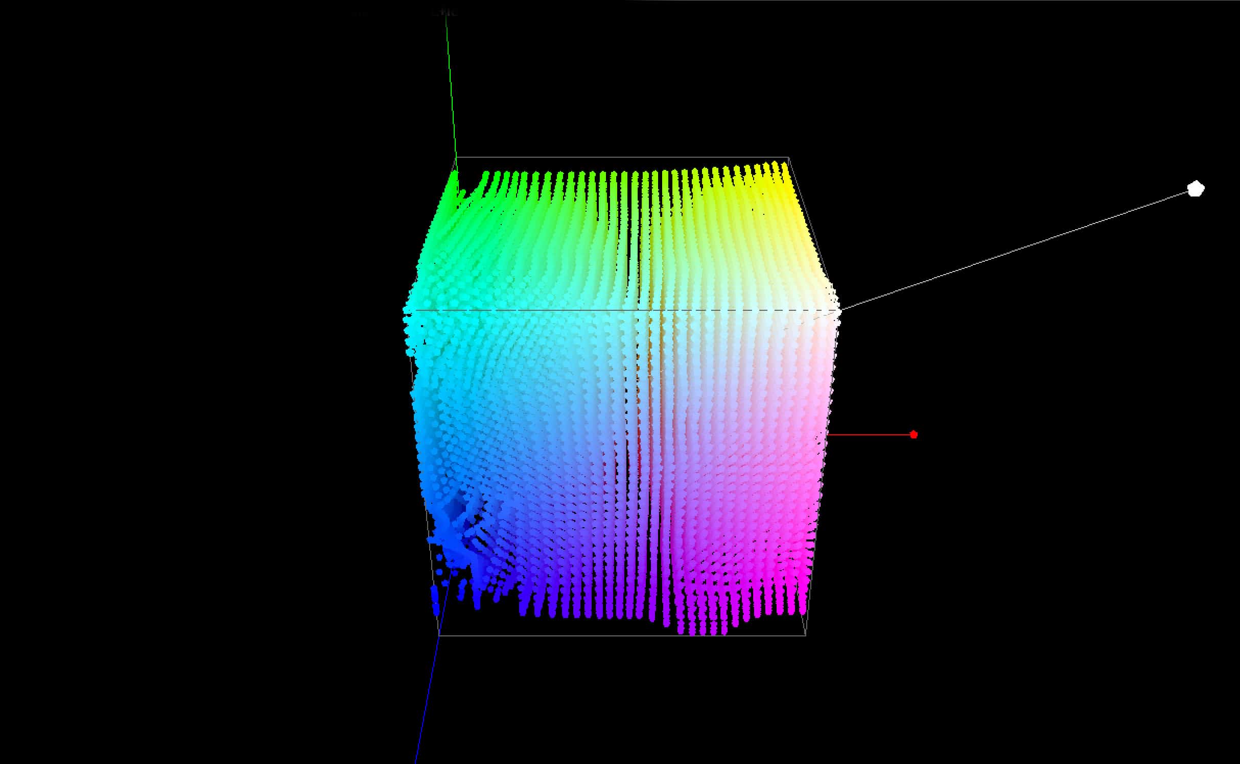Click the top wireframe edge of the cube
Image resolution: width=1240 pixels, height=764 pixels.
[613, 157]
